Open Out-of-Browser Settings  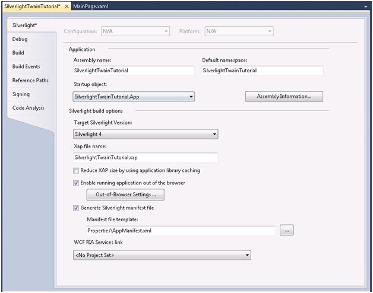pyautogui.click(x=125, y=195)
